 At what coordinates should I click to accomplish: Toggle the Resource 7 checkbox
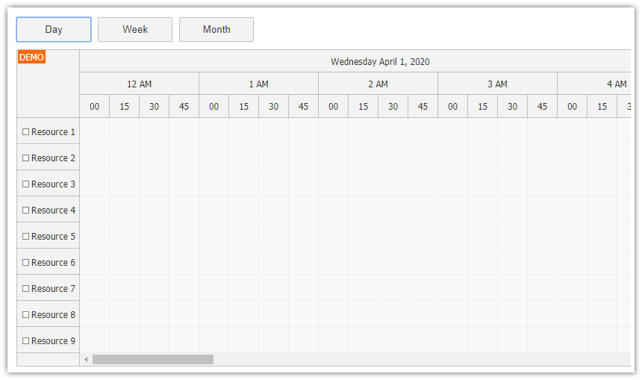point(26,289)
